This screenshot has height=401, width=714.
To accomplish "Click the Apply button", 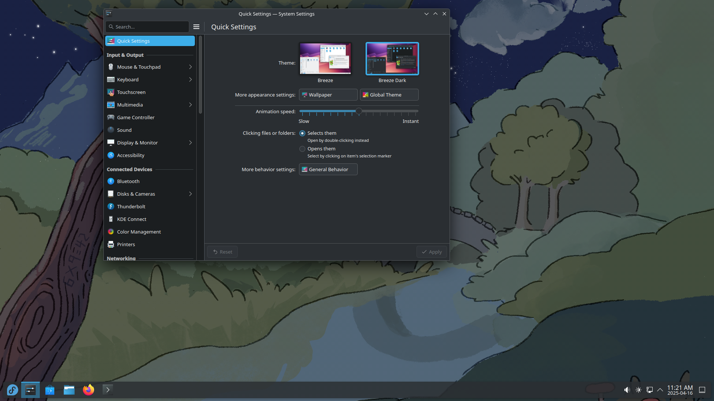I will tap(431, 252).
